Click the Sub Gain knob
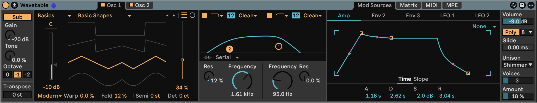537x103 pixels. click(10, 35)
